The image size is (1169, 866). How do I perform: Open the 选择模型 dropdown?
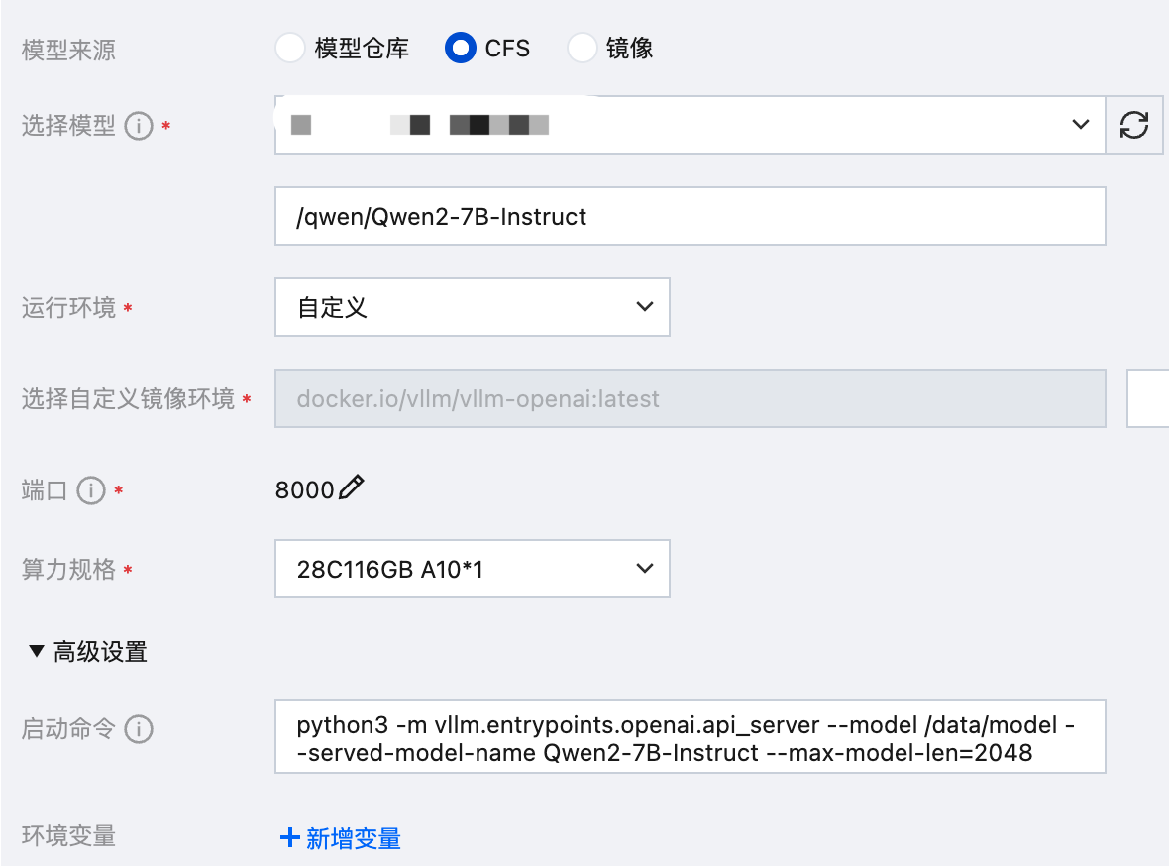pyautogui.click(x=690, y=125)
